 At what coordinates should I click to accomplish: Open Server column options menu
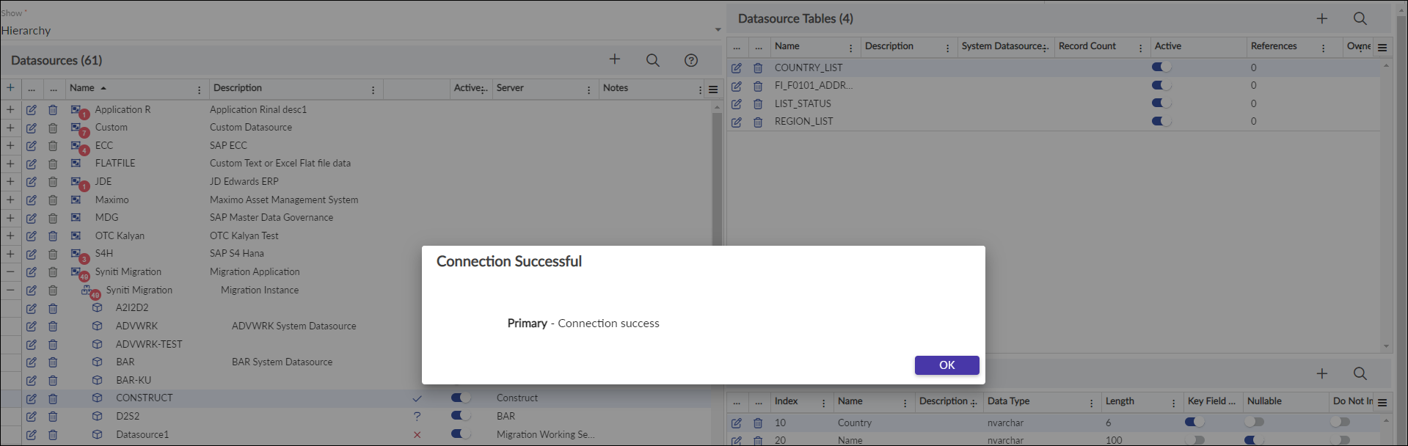588,89
